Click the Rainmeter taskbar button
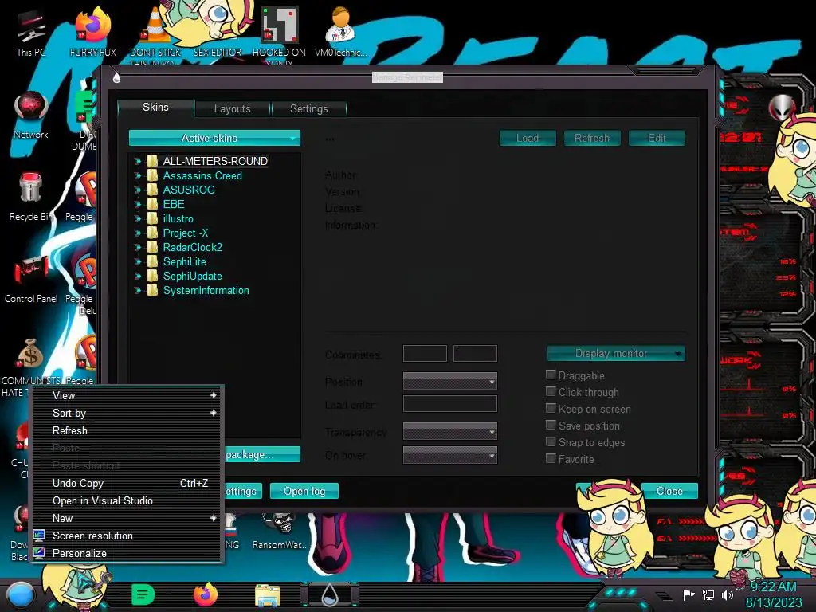Viewport: 816px width, 612px height. coord(330,594)
